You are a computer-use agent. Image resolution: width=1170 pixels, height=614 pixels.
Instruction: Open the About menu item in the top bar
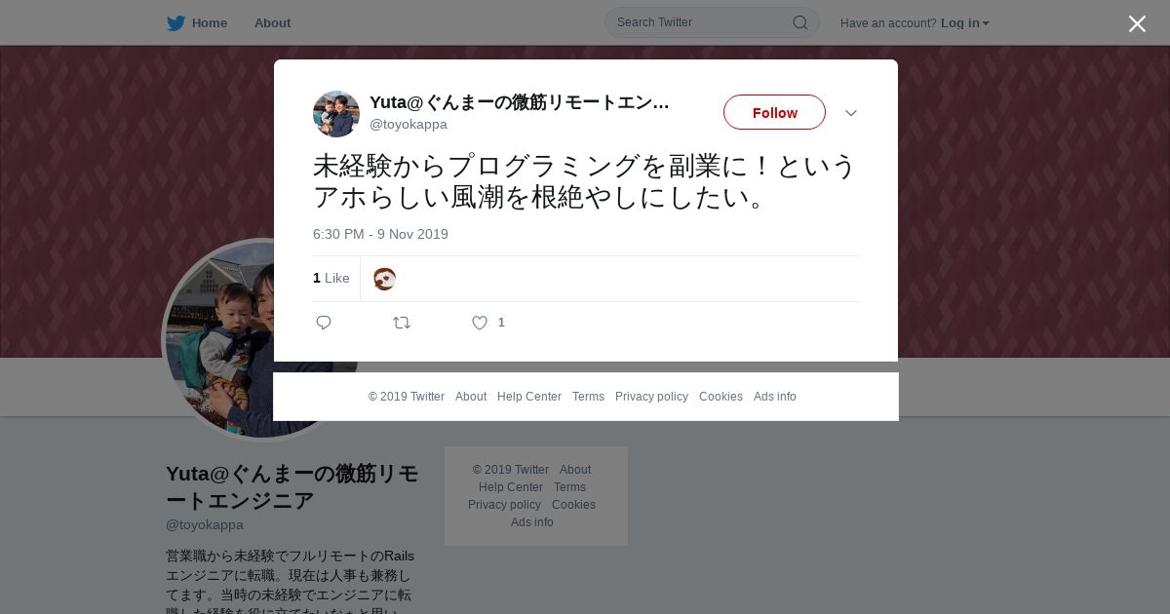[x=272, y=23]
